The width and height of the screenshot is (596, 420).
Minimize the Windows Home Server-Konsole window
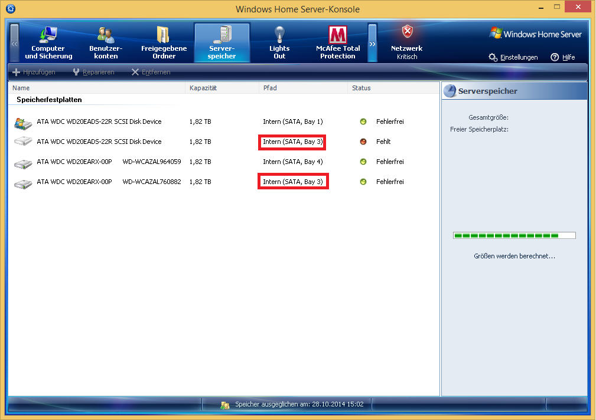pyautogui.click(x=541, y=8)
